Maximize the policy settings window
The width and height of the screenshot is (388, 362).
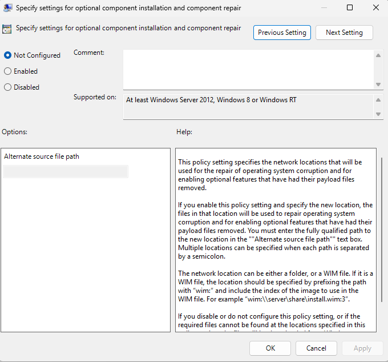[350, 7]
